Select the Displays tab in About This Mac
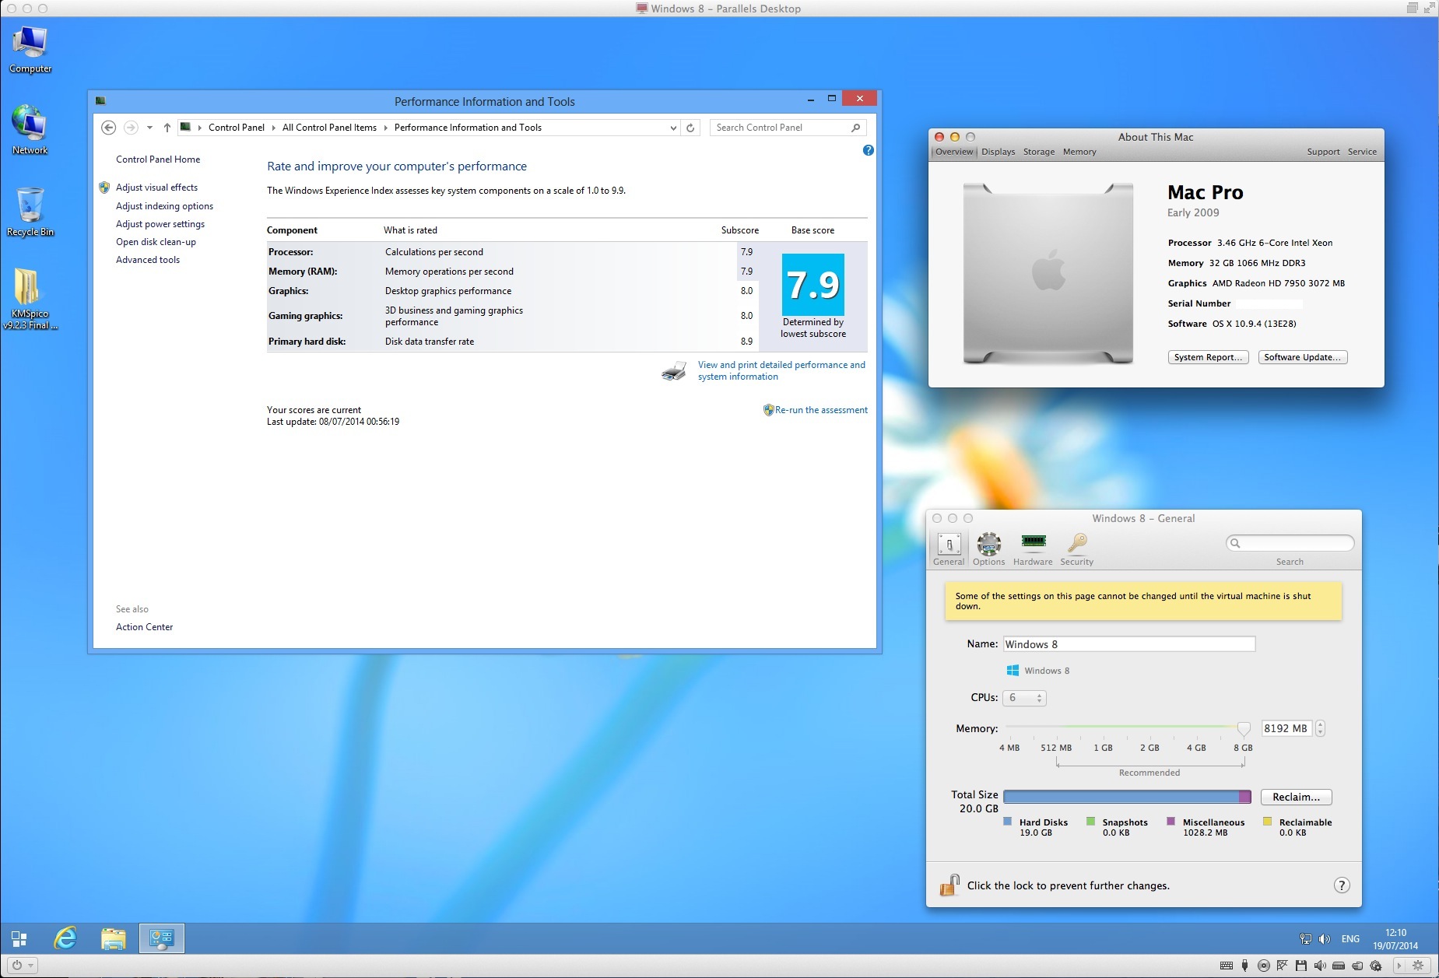Viewport: 1439px width, 978px height. tap(998, 152)
